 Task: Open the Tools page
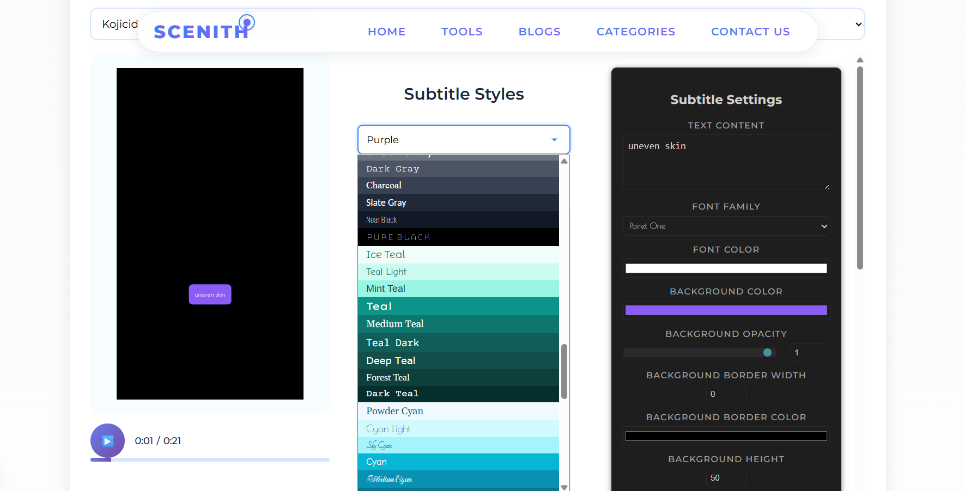click(x=462, y=32)
